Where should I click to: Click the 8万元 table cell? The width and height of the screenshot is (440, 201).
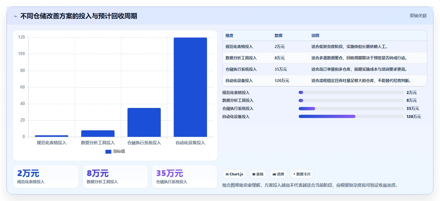[x=279, y=58]
